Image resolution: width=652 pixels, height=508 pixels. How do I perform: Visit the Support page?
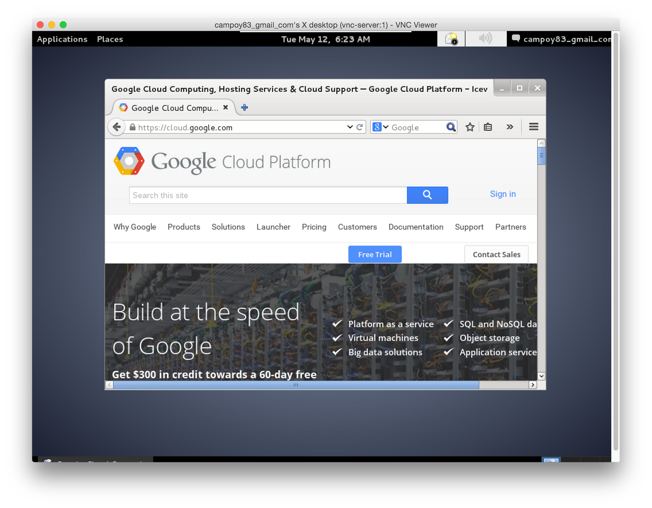[x=469, y=227]
